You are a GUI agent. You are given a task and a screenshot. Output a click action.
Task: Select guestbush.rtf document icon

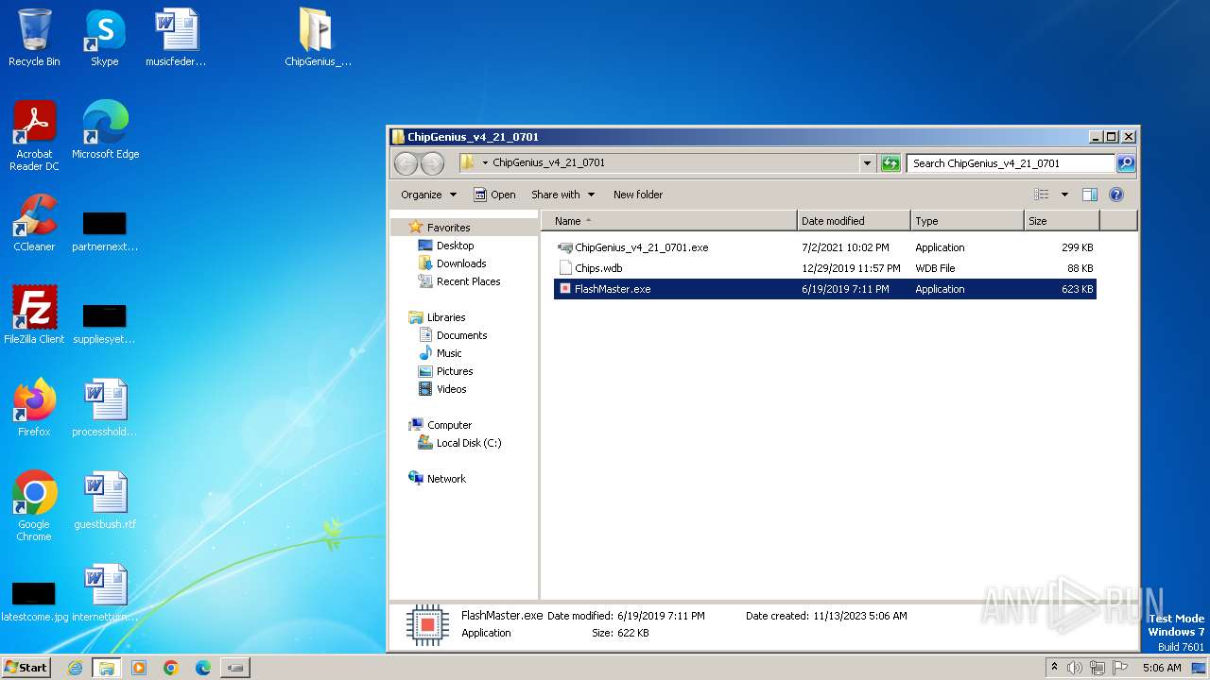tap(105, 501)
